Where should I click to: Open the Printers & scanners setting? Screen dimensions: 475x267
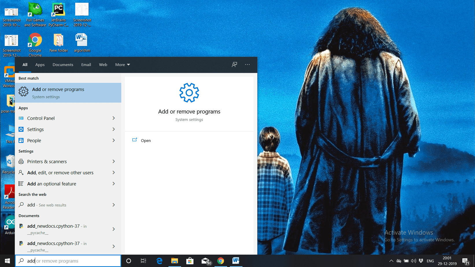tap(62, 162)
